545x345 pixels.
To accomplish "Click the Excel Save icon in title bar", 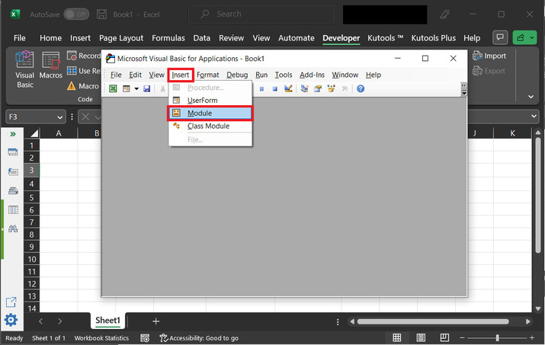I will [101, 14].
